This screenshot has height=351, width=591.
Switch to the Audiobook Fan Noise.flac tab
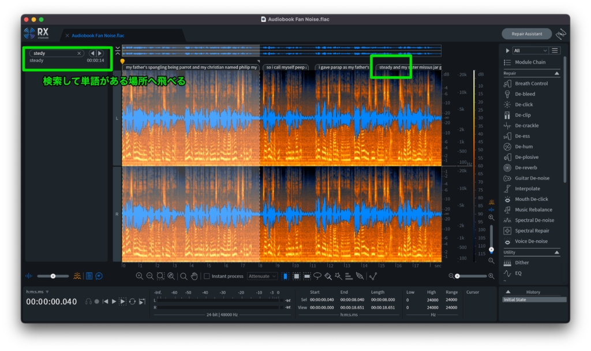click(x=98, y=35)
